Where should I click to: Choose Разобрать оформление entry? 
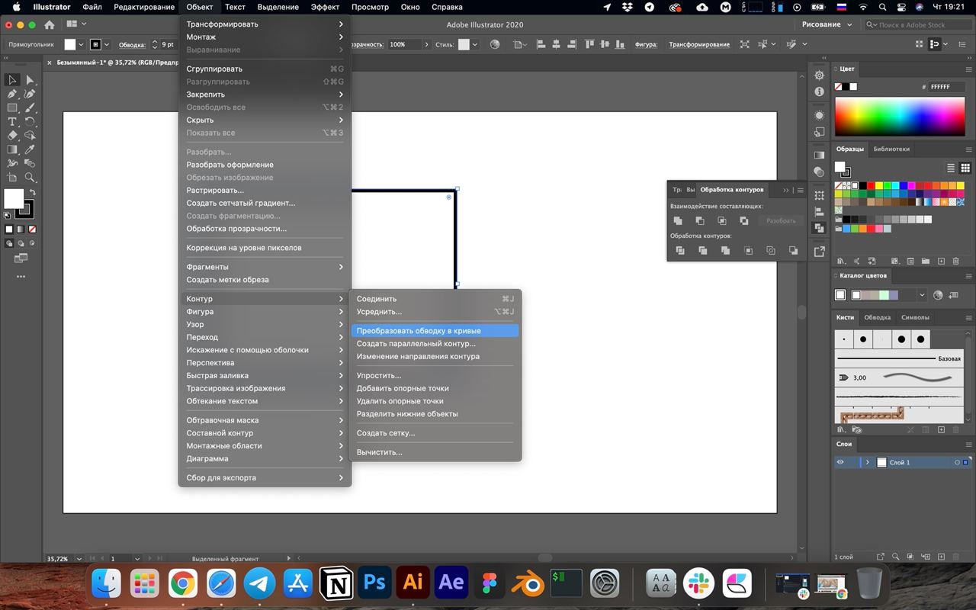coord(265,165)
